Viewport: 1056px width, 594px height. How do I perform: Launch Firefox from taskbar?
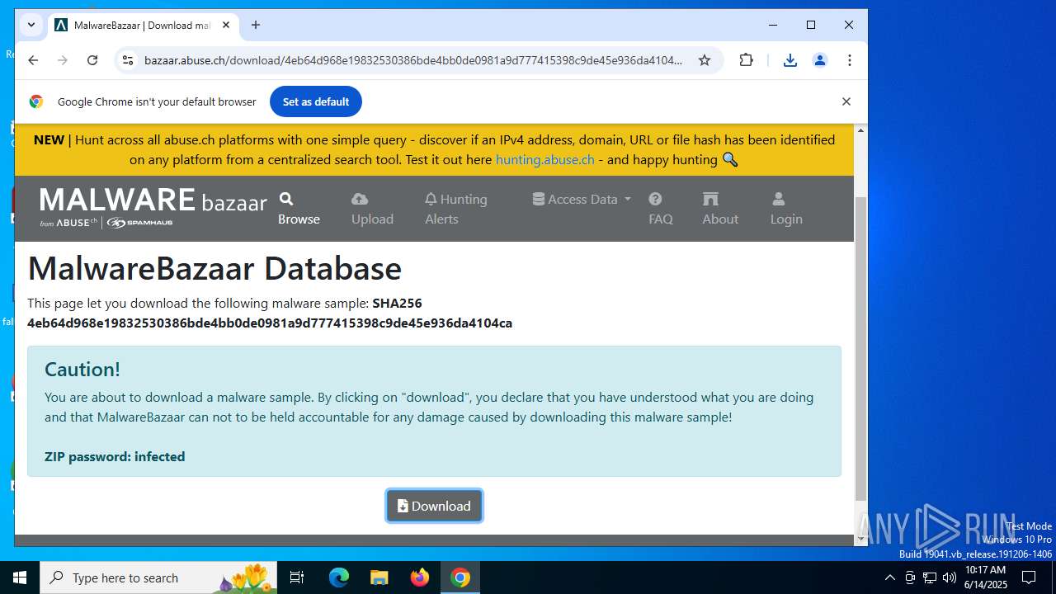pyautogui.click(x=420, y=577)
